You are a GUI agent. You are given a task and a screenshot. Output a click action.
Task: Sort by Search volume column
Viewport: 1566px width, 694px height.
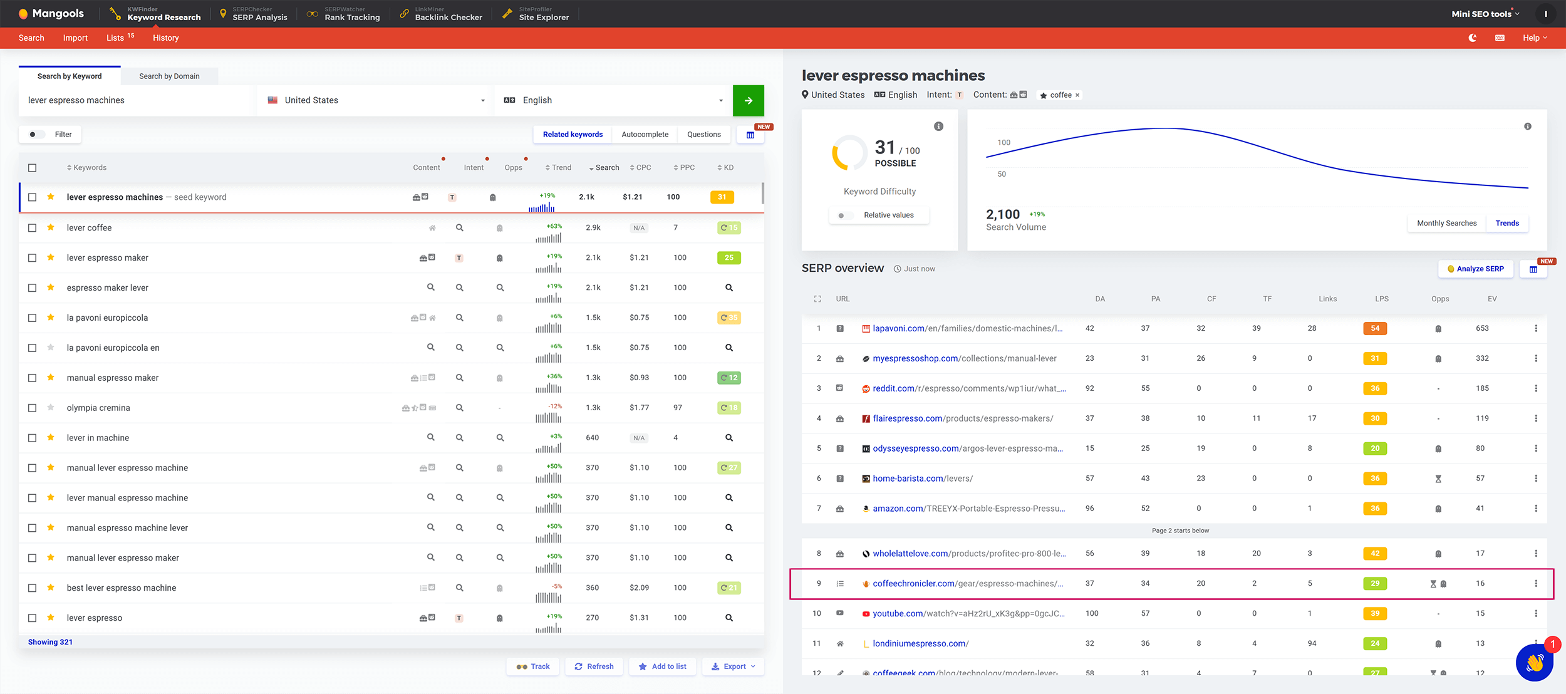604,168
